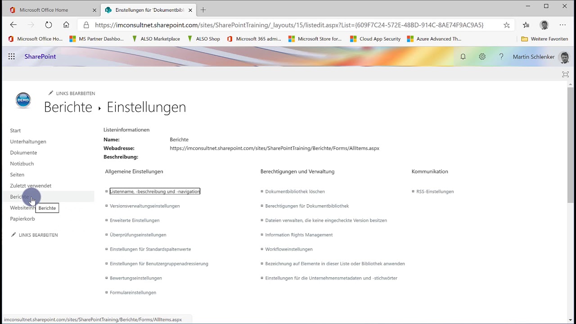
Task: Open RSS-Einstellungen link
Action: (x=435, y=192)
